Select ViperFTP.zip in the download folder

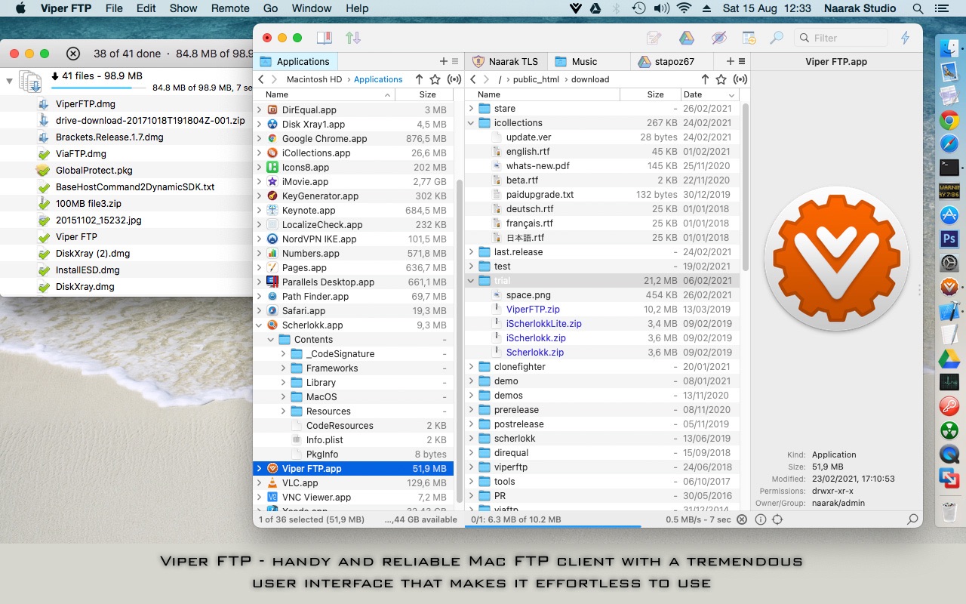pos(532,309)
